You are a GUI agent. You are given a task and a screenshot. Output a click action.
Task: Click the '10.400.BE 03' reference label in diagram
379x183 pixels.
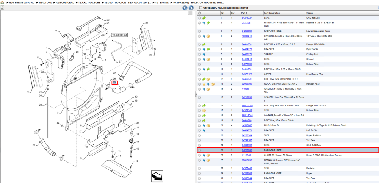pos(119,35)
